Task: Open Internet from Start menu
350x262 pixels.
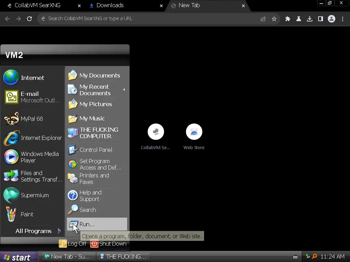Action: [x=32, y=78]
